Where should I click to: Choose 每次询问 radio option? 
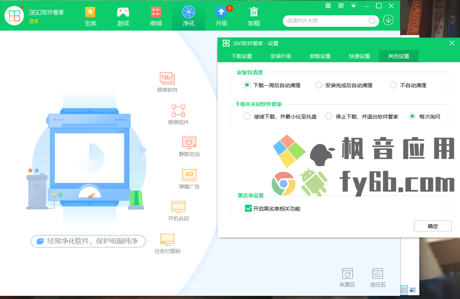412,116
